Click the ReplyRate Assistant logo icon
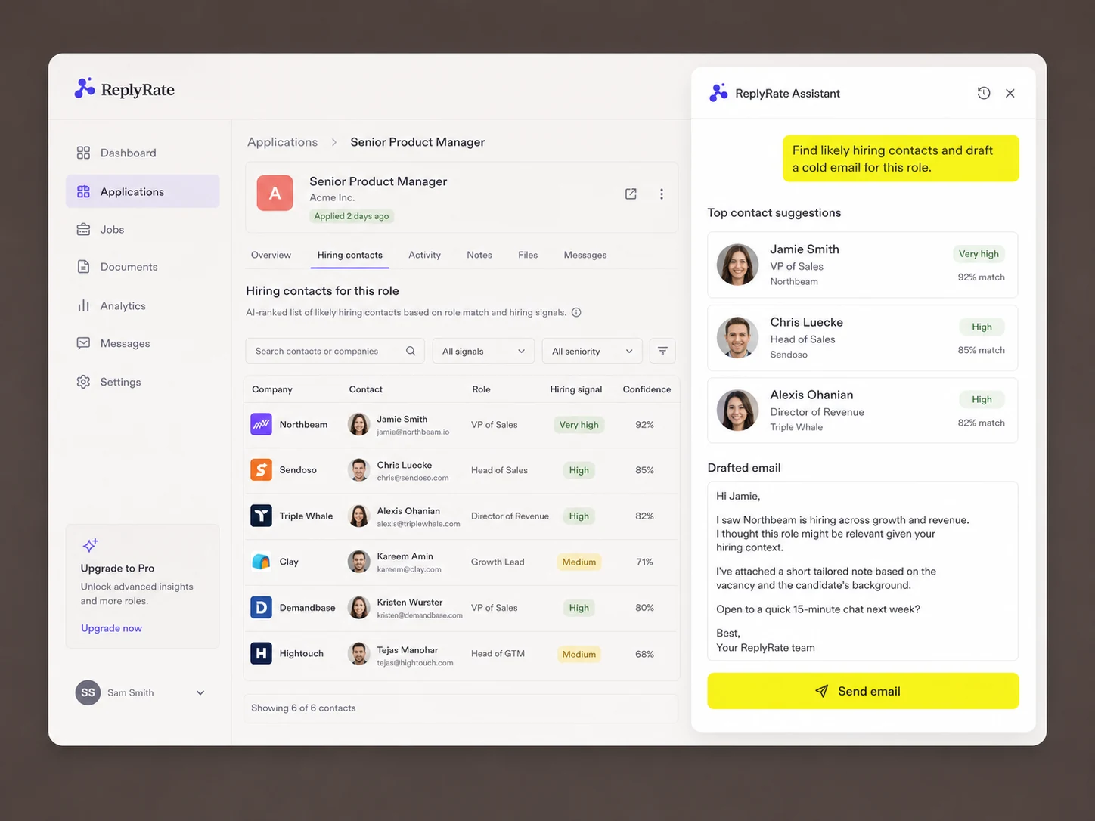The image size is (1095, 821). (x=718, y=93)
